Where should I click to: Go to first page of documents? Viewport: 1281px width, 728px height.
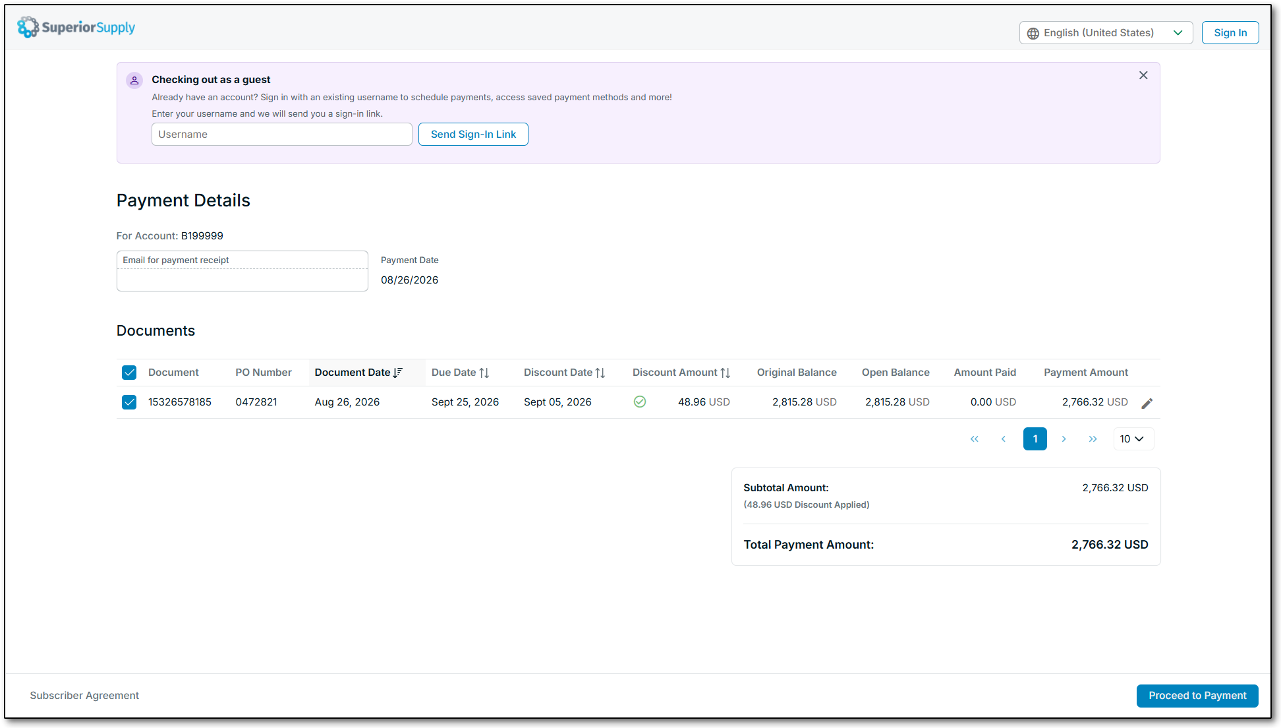[x=975, y=439]
